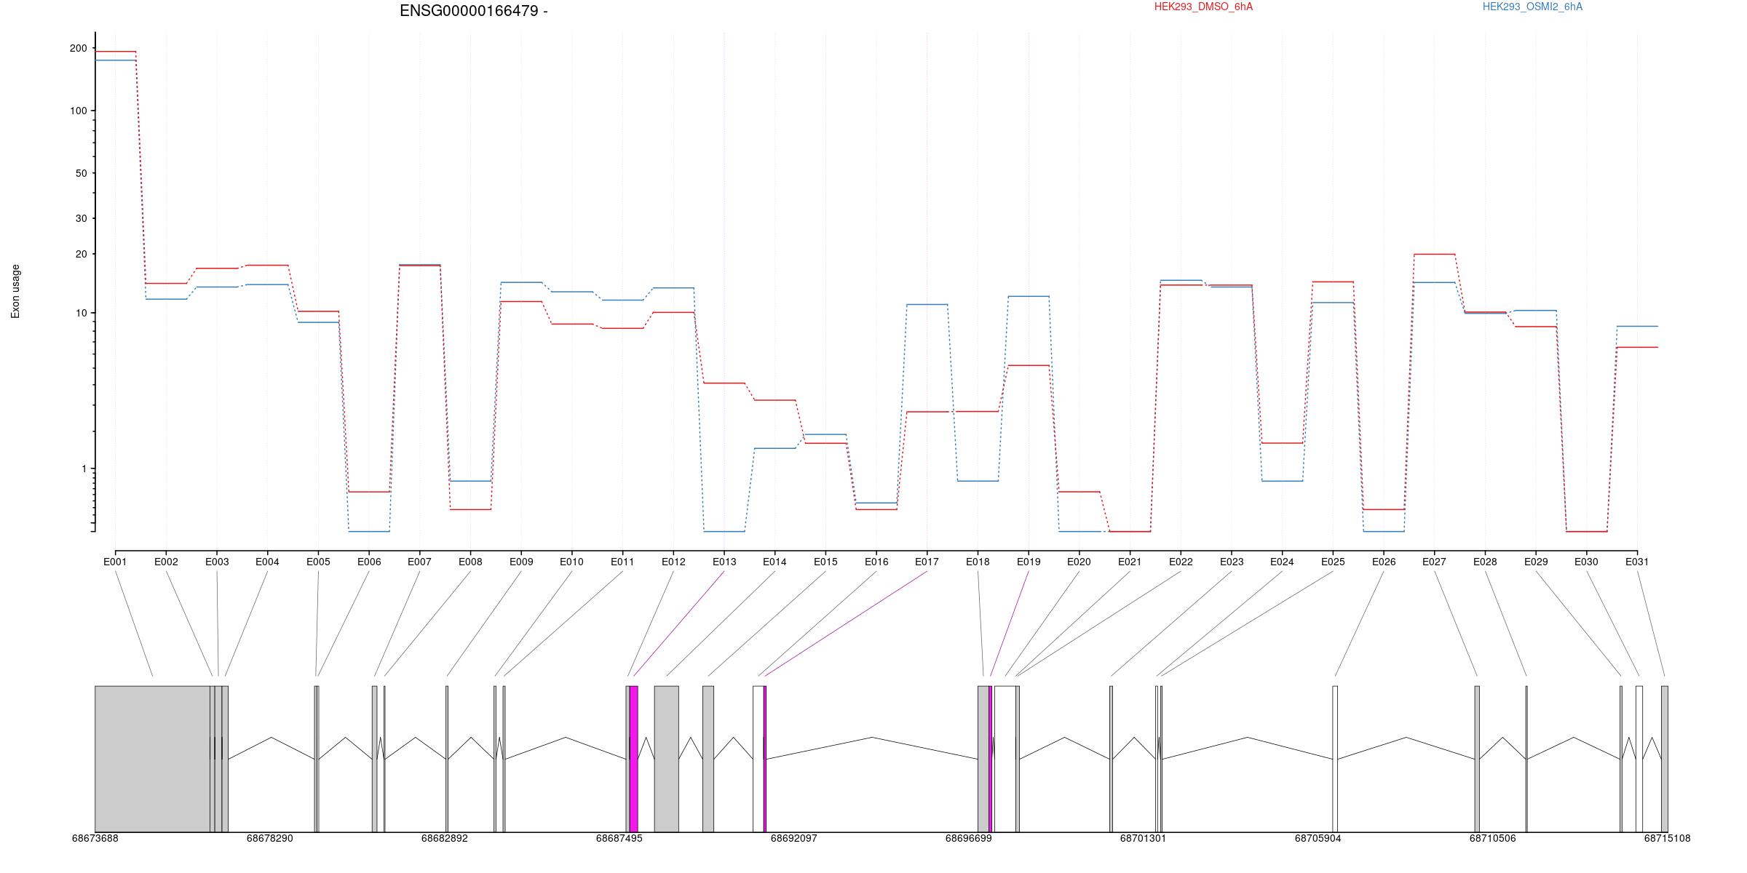1747x873 pixels.
Task: Click the red E001 usage line segment
Action: pyautogui.click(x=115, y=52)
